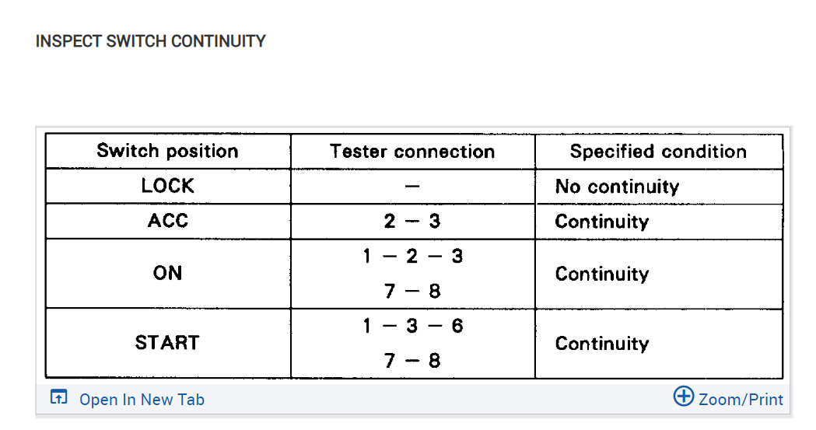Click 'Continuity' in the ACC row
Viewport: 816px width, 430px height.
pos(601,222)
